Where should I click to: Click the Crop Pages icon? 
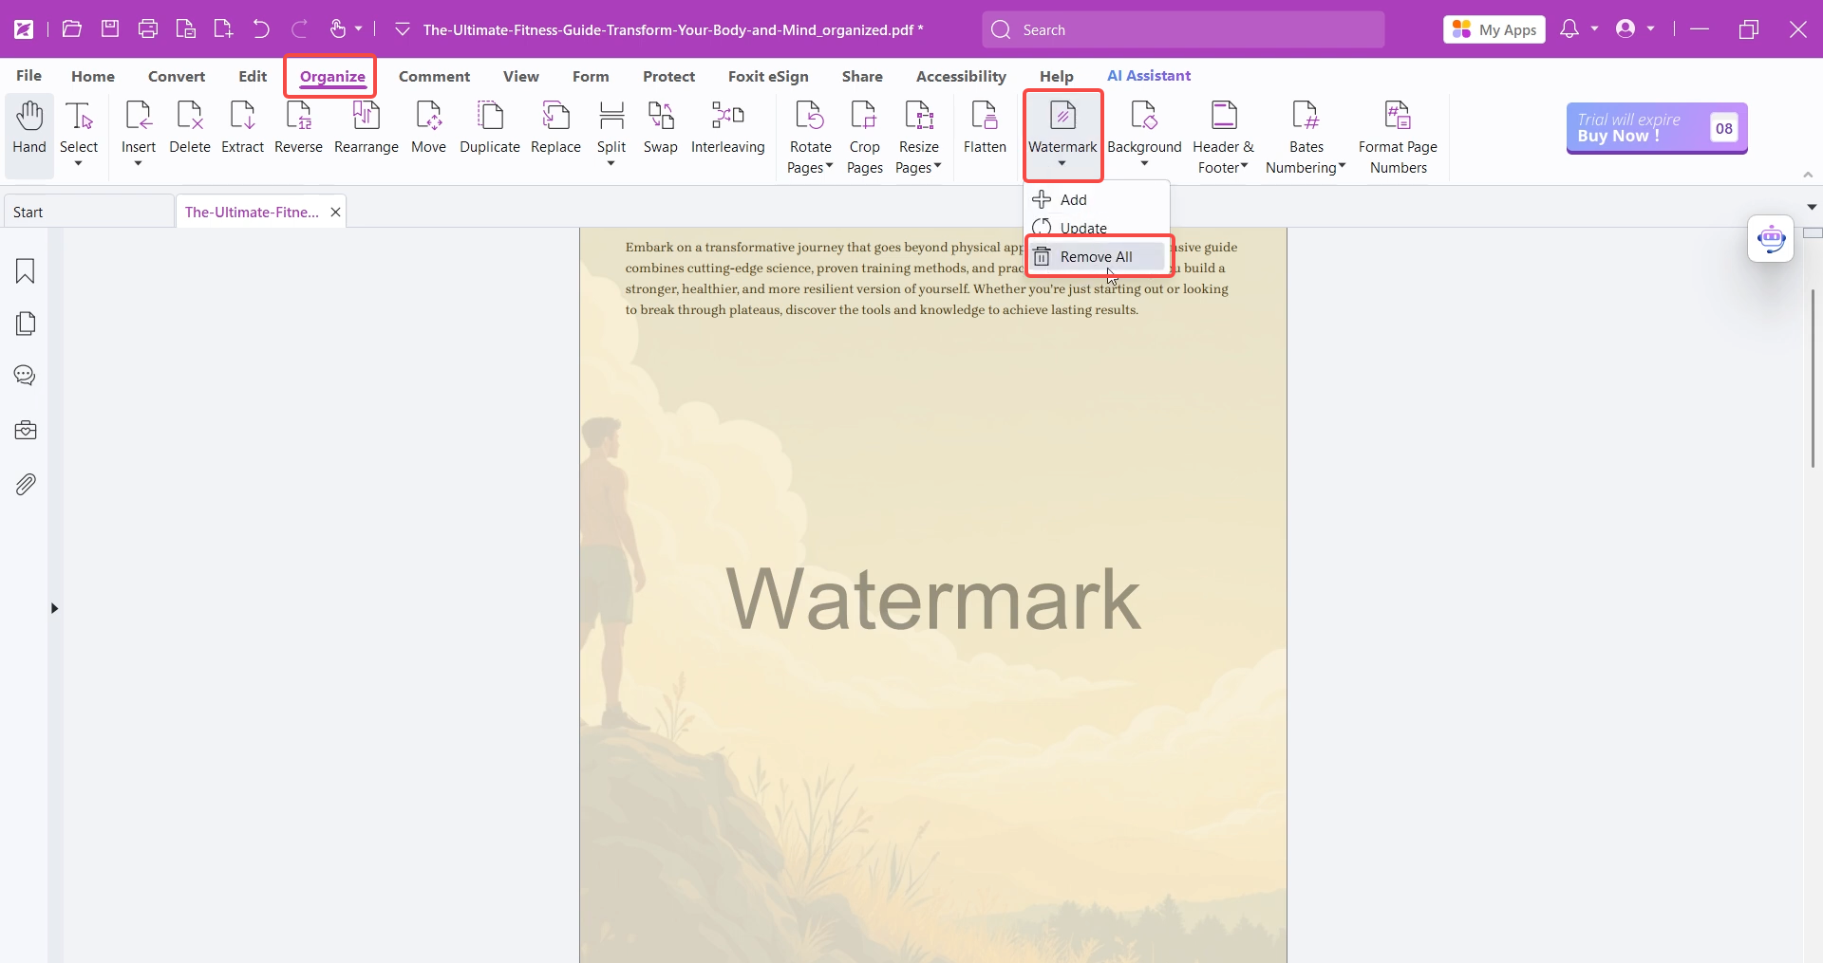(x=865, y=117)
